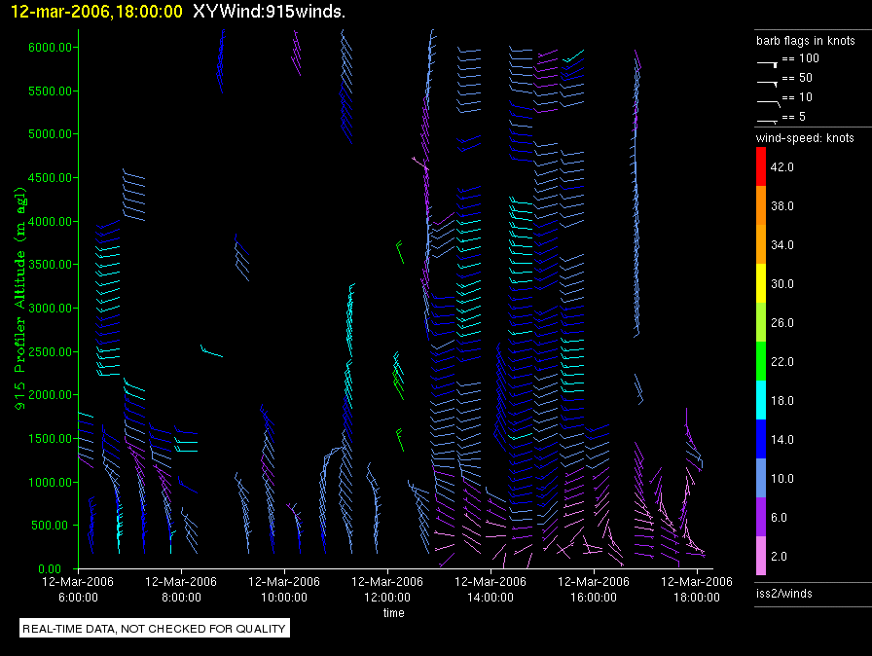Click the red swatch beside 42.0
Screen dimensions: 872x656
point(762,166)
